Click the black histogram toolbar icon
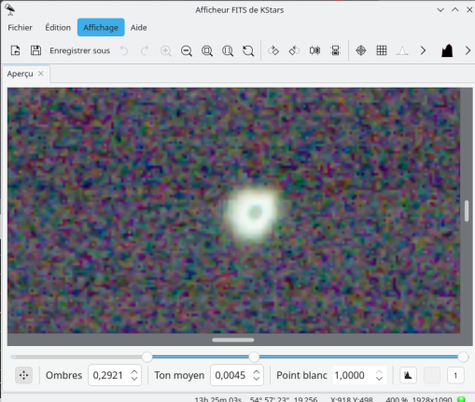 pyautogui.click(x=447, y=50)
